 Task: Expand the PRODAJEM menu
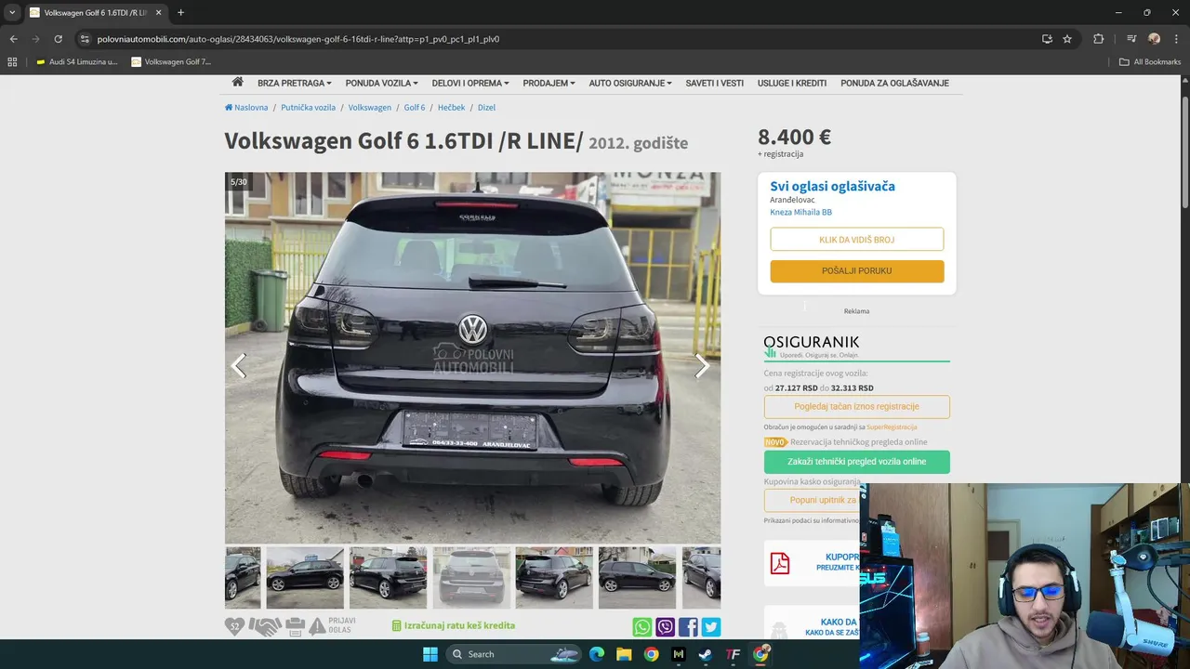(x=549, y=83)
